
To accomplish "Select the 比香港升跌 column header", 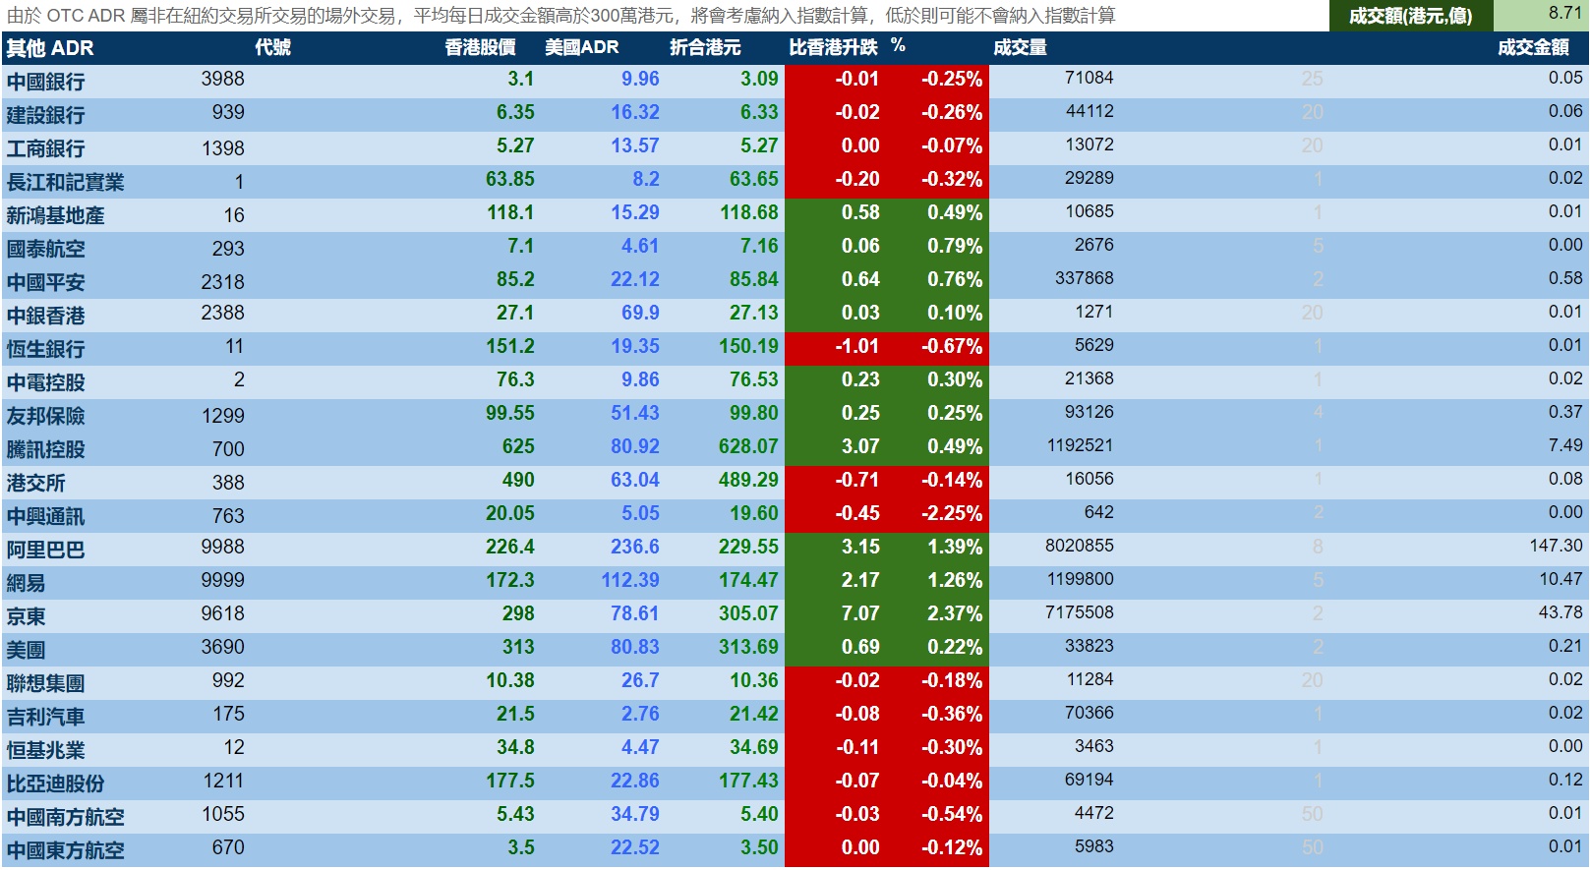I will (833, 48).
